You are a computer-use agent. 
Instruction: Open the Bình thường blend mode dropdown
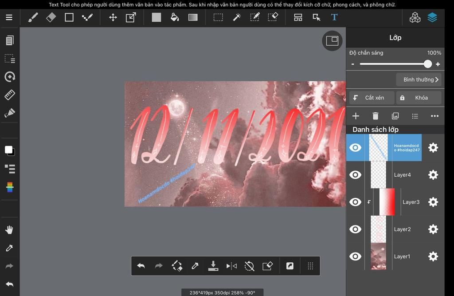click(x=419, y=79)
